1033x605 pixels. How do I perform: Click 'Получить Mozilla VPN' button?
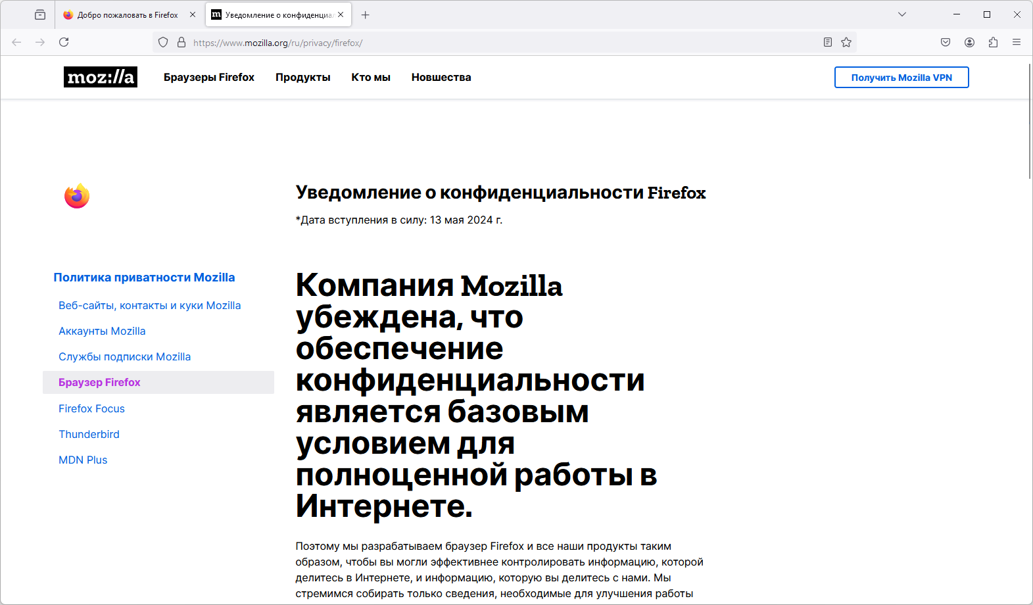pos(901,77)
